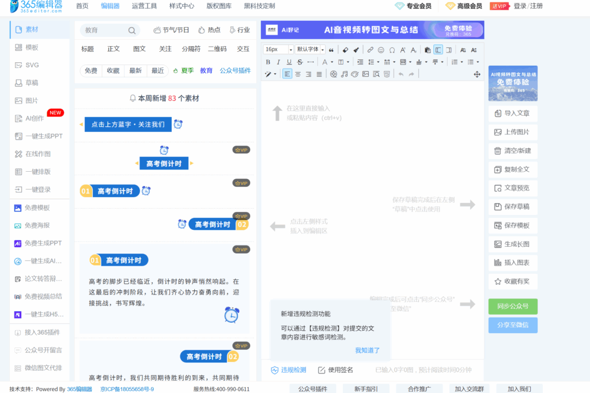Expand the text background color dropdown arrow

[x=348, y=62]
